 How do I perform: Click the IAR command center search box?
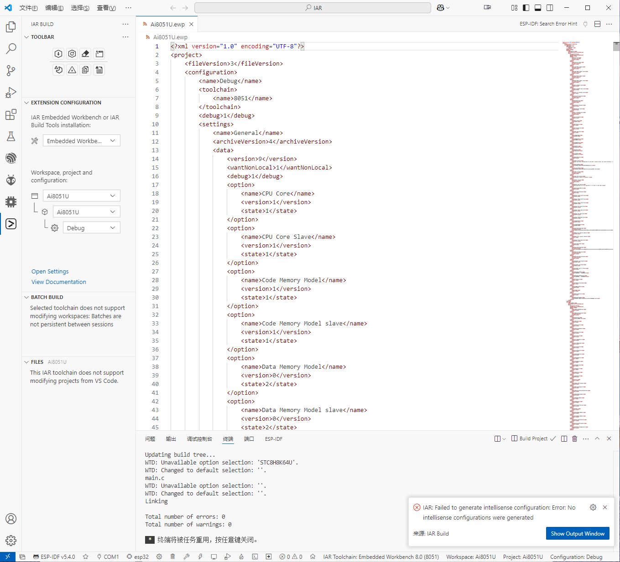pyautogui.click(x=313, y=8)
